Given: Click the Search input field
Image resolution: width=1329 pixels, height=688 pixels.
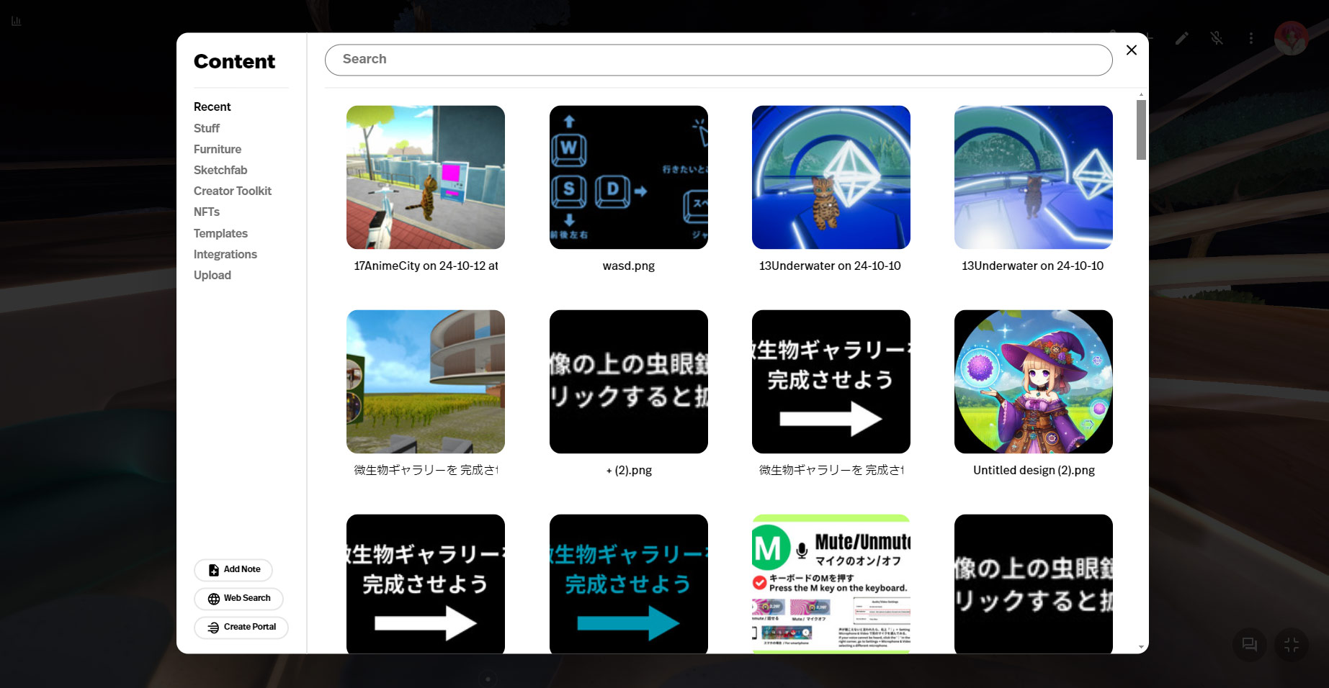Looking at the screenshot, I should (718, 60).
